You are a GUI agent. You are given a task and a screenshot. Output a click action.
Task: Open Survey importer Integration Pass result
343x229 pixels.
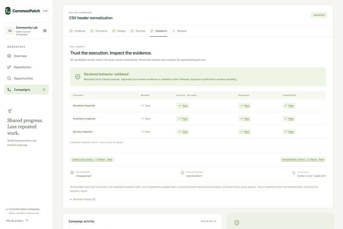click(x=245, y=132)
